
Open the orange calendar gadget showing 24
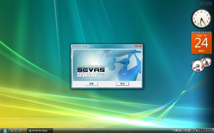tap(201, 43)
